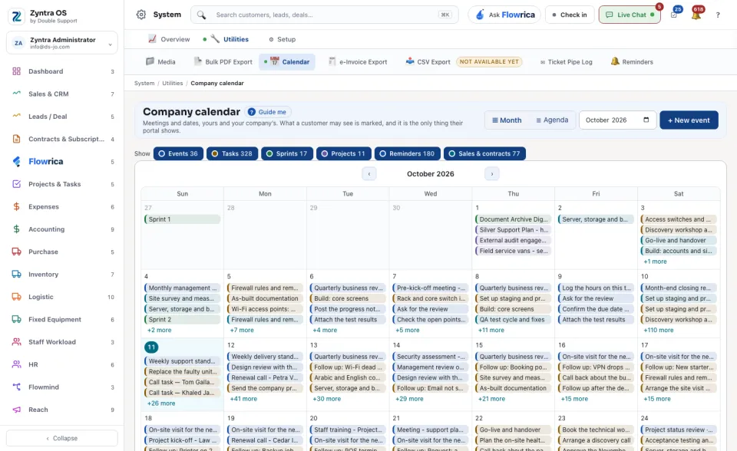Click the Projects & Tasks sidebar icon
The height and width of the screenshot is (451, 737).
pos(16,184)
